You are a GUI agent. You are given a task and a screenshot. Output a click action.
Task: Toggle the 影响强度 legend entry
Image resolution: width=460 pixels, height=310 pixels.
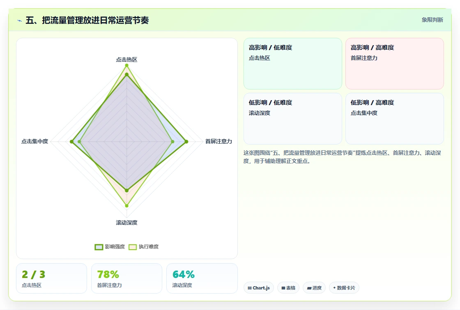pos(110,247)
